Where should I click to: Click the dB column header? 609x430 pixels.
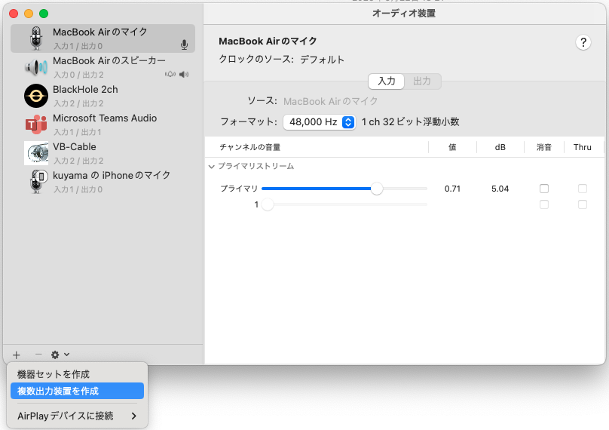pos(500,147)
